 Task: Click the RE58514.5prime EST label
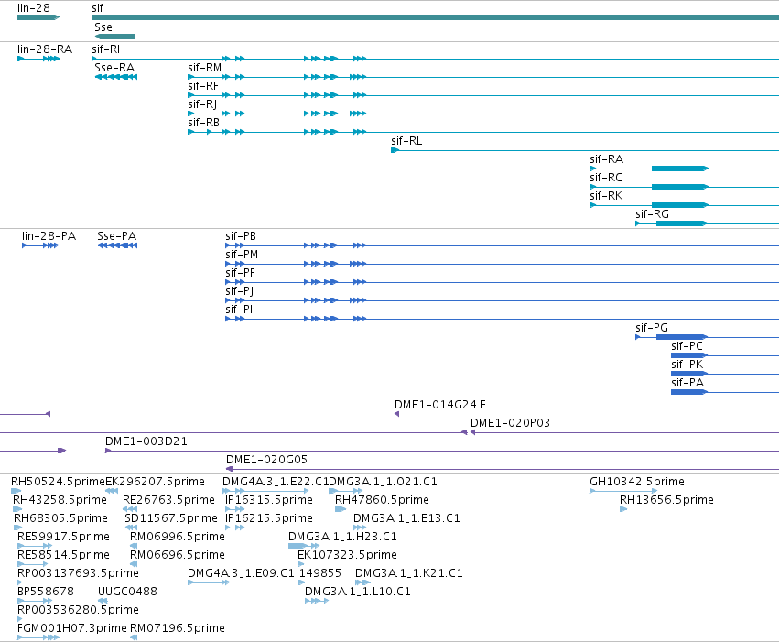[x=63, y=556]
